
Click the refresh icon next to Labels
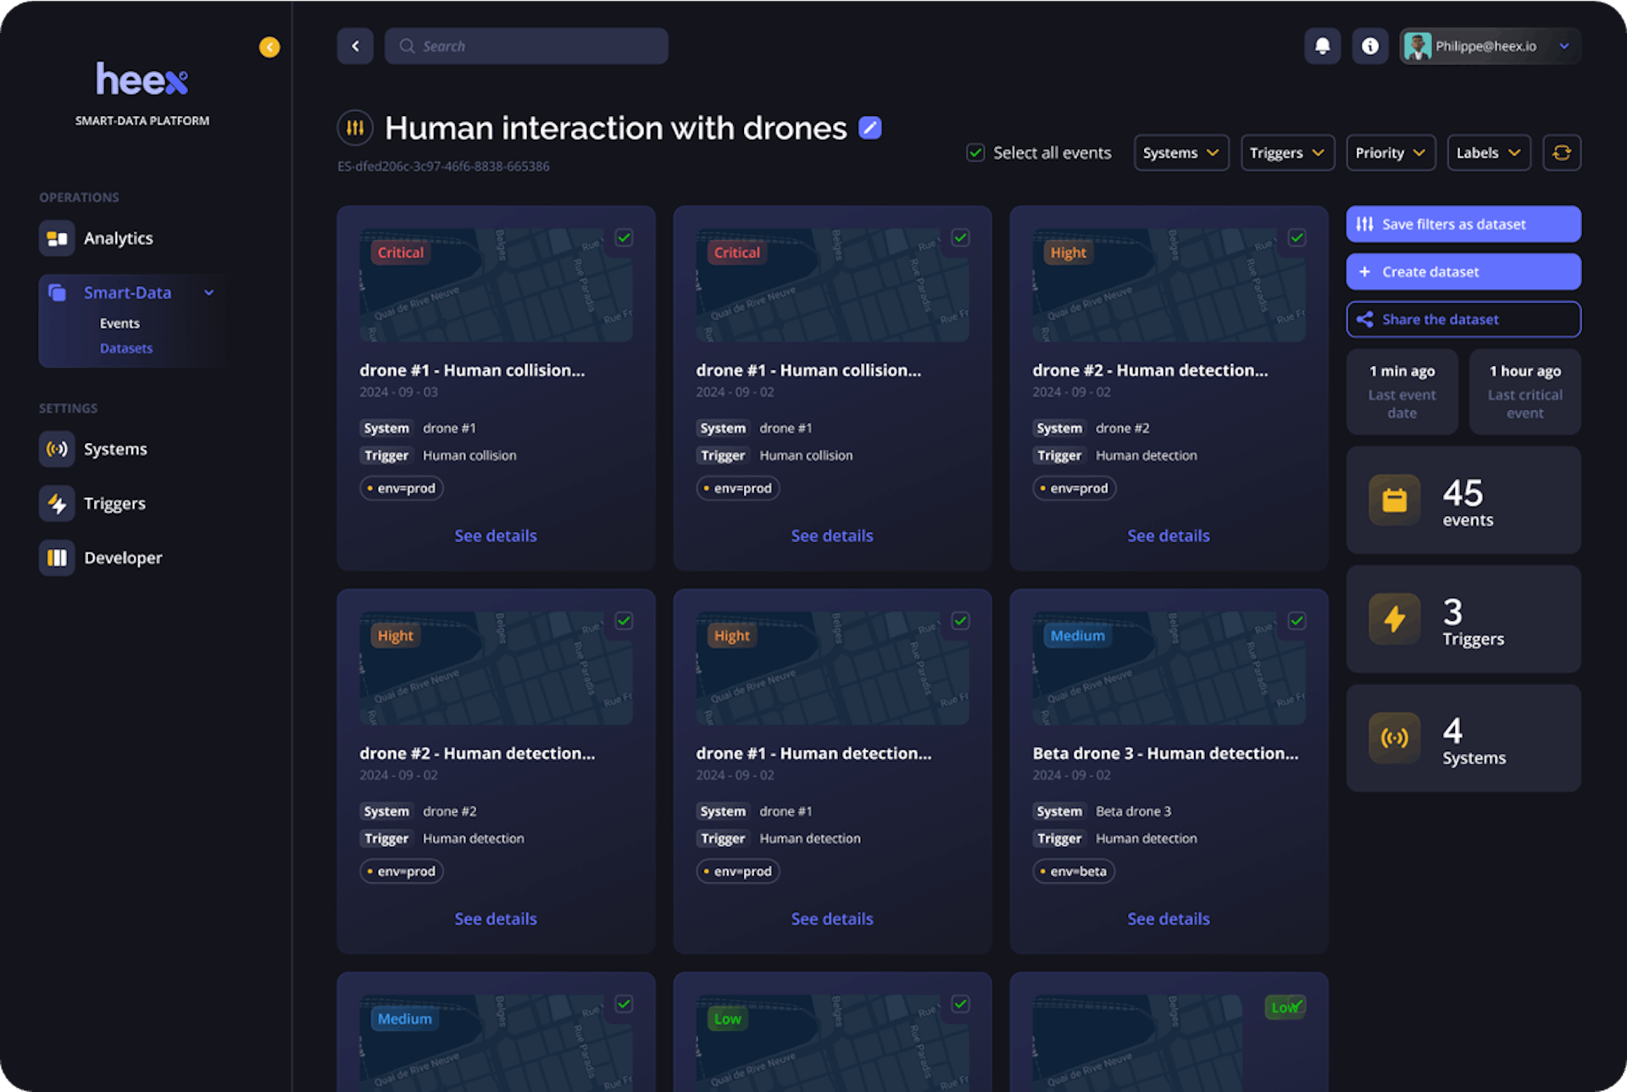1562,152
